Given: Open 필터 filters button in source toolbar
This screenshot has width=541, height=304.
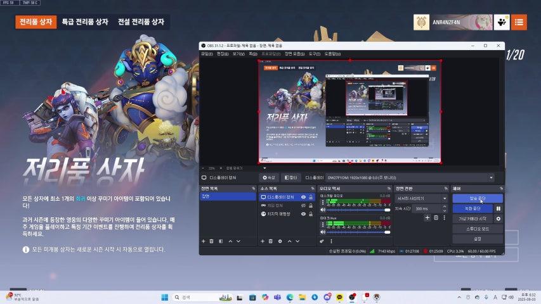Looking at the screenshot, I should [291, 177].
